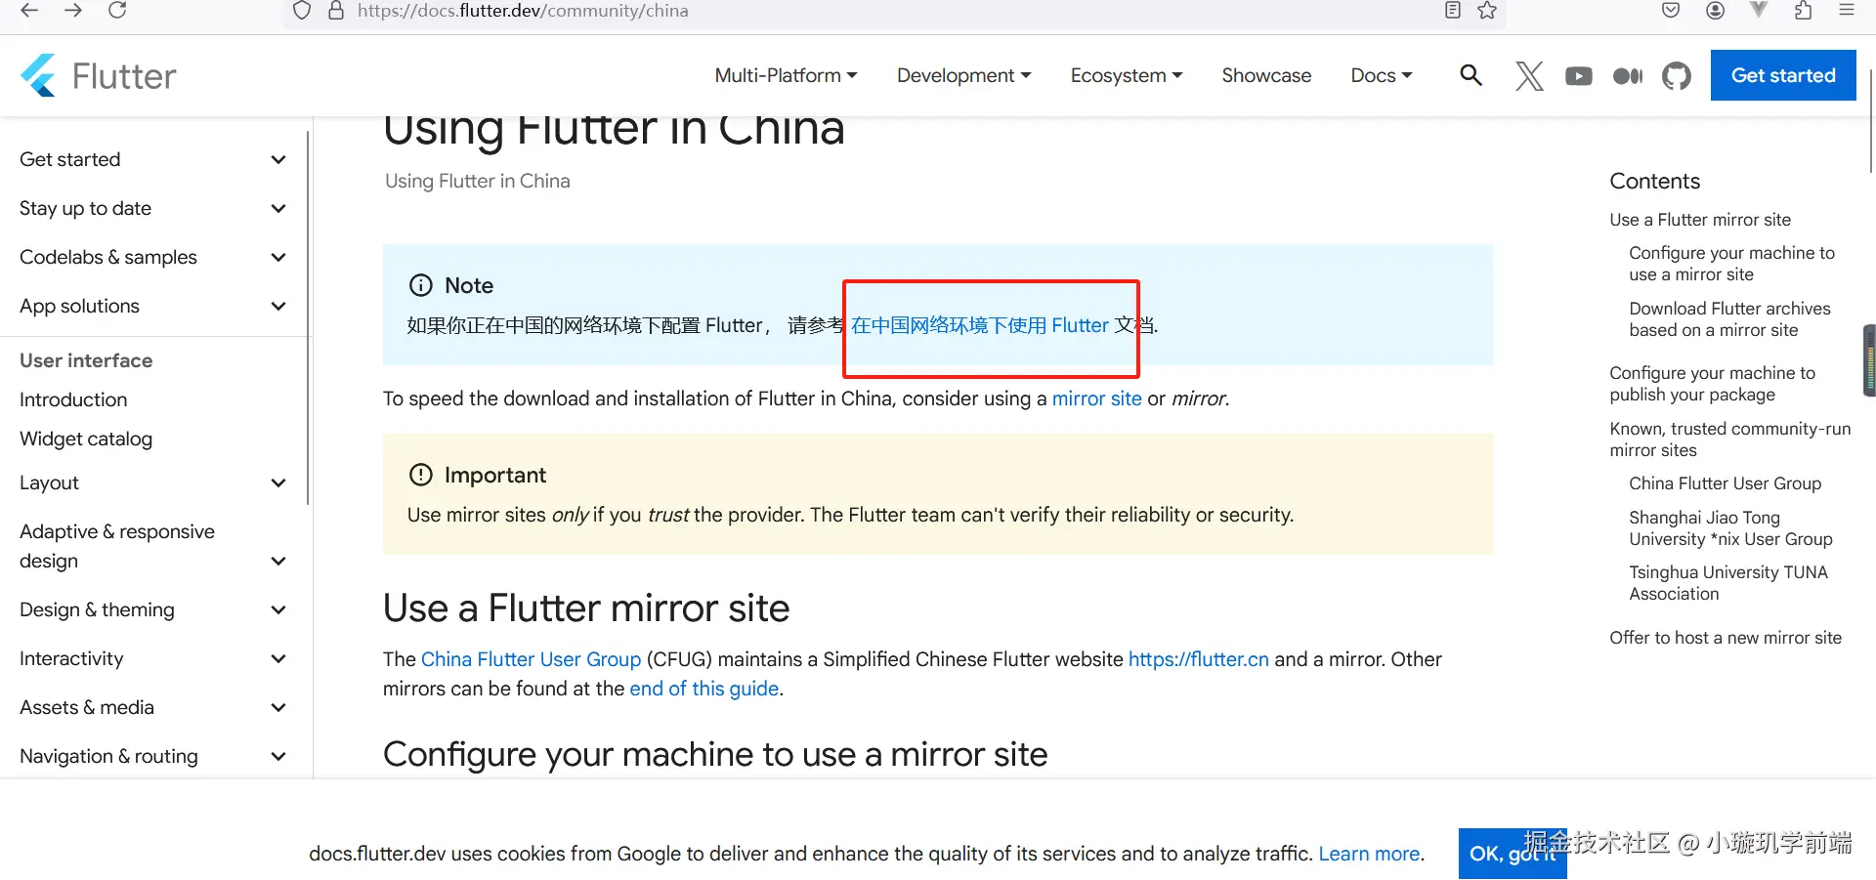This screenshot has height=880, width=1876.
Task: Open Flutter X (Twitter) icon
Action: [x=1529, y=75]
